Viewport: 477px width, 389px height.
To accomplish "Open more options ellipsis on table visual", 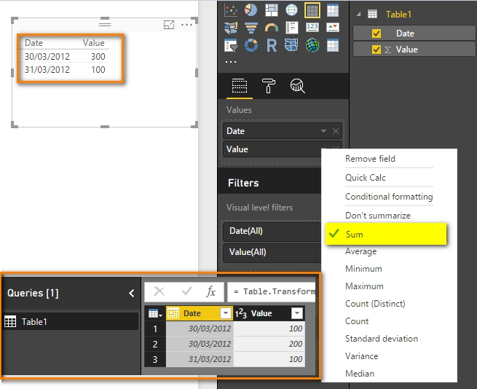I will 186,25.
